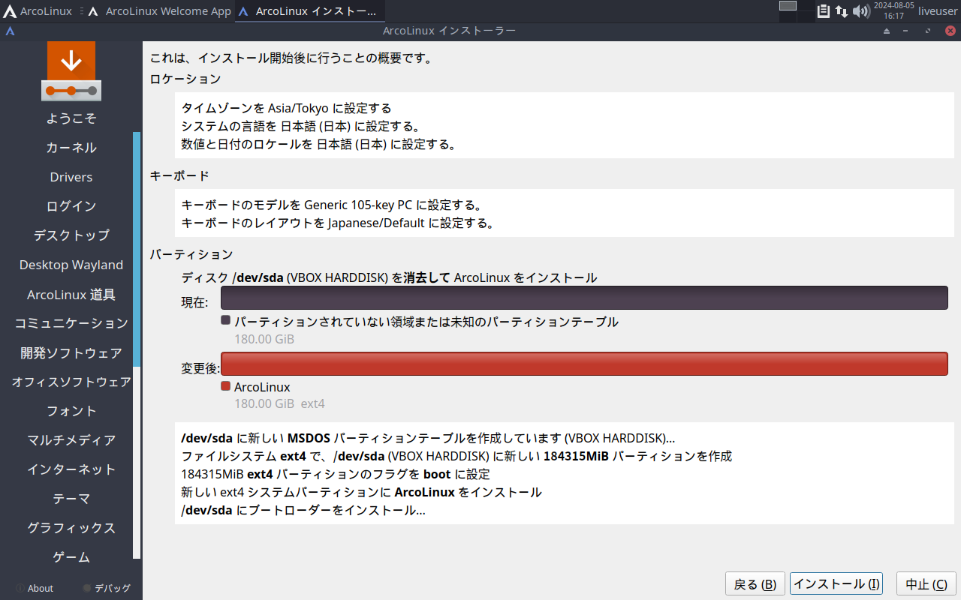This screenshot has width=961, height=600.
Task: Click the Desktop Wayland sidebar step
Action: pyautogui.click(x=71, y=265)
